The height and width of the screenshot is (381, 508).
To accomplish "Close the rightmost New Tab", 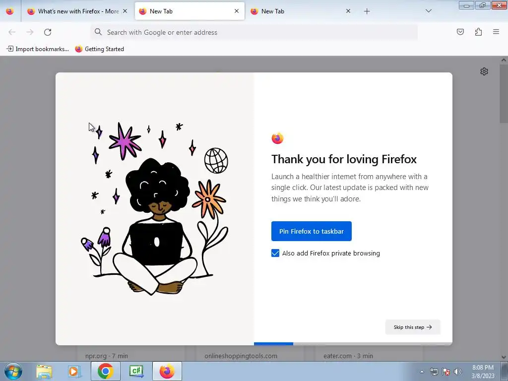I will 348,11.
